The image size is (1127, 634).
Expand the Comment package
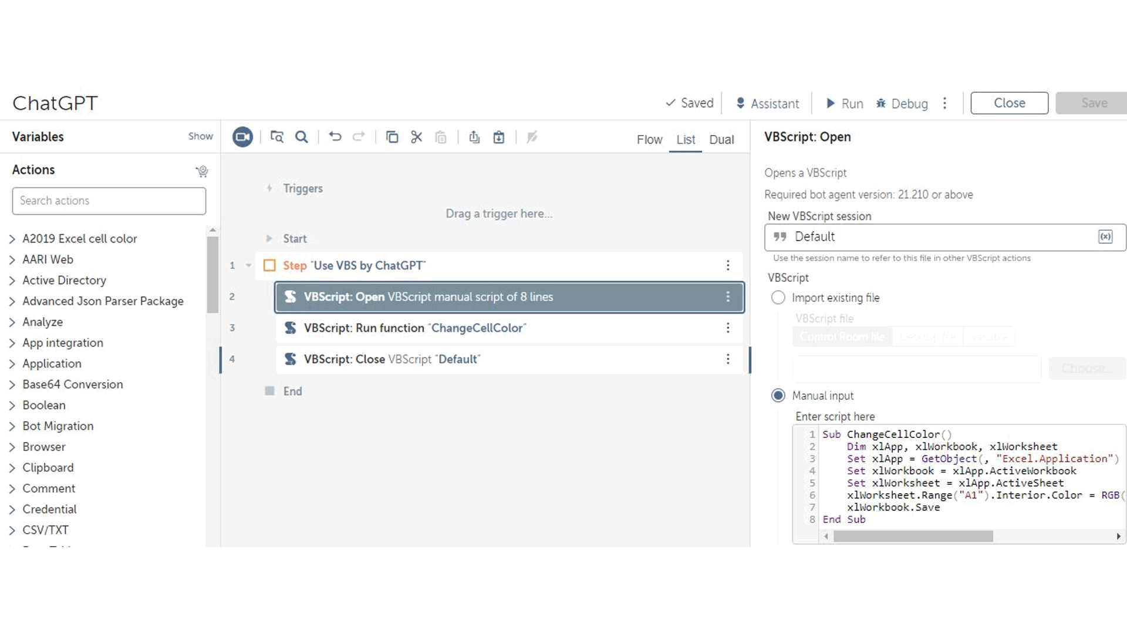(12, 489)
